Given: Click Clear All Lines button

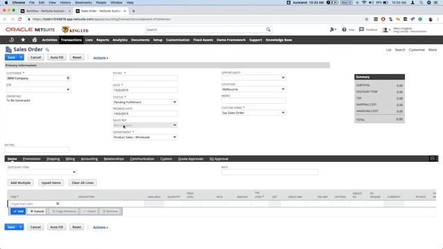Looking at the screenshot, I should pyautogui.click(x=82, y=183).
